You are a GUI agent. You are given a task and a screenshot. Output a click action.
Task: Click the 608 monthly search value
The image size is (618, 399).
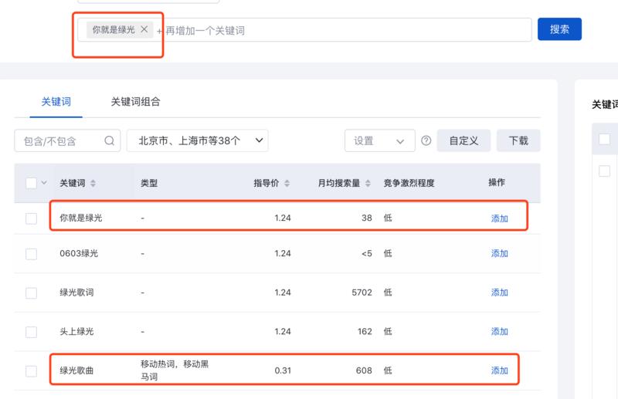point(364,370)
